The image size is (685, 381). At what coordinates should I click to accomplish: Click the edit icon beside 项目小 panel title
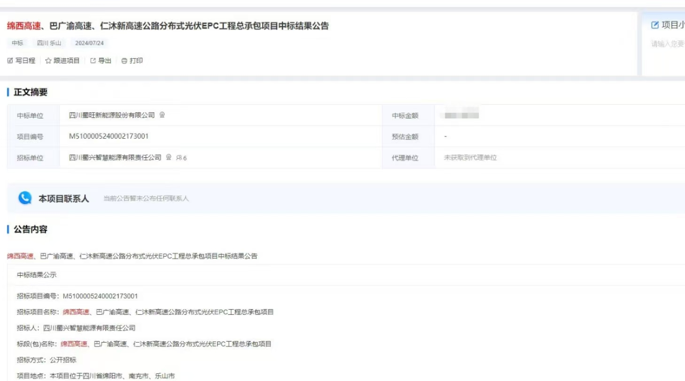pyautogui.click(x=655, y=25)
